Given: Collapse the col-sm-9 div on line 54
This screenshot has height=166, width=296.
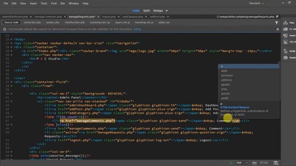Looking at the screenshot, I should point(11,152).
